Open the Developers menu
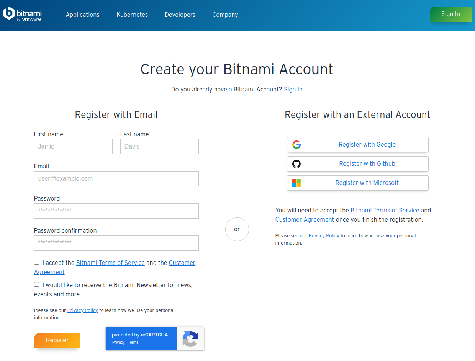The width and height of the screenshot is (475, 361). pos(180,15)
